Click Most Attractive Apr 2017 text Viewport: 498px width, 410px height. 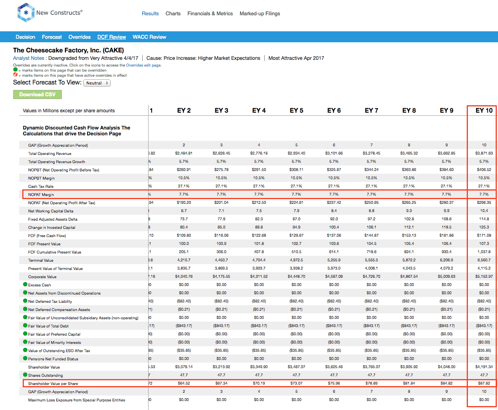296,58
